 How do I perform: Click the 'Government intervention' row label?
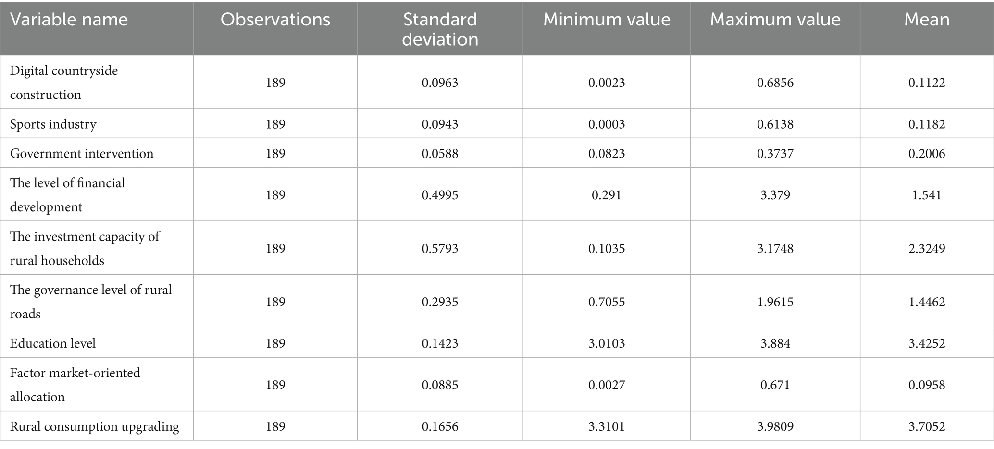click(82, 154)
